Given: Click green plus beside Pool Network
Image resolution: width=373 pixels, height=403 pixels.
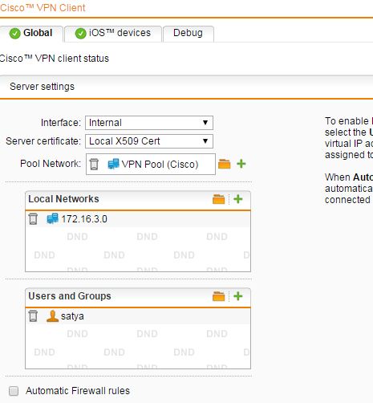Looking at the screenshot, I should click(241, 164).
